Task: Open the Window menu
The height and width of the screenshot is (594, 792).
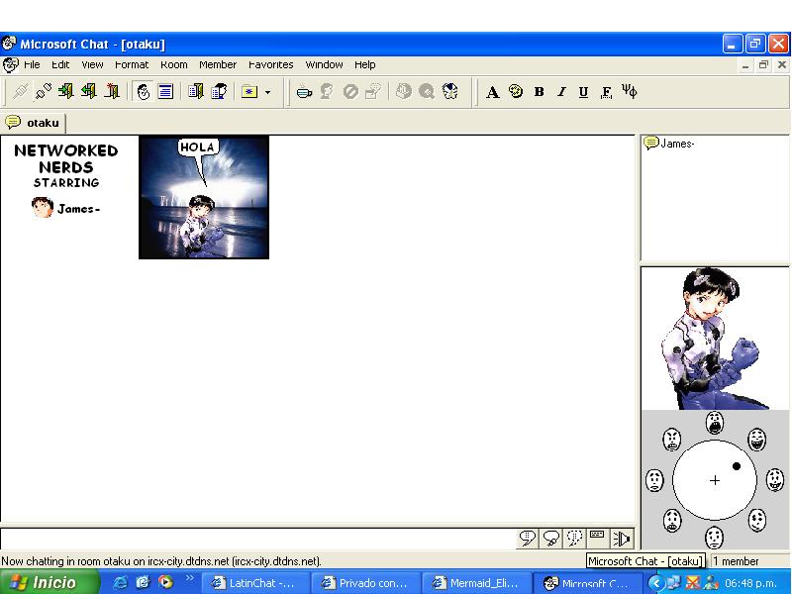Action: click(x=325, y=64)
